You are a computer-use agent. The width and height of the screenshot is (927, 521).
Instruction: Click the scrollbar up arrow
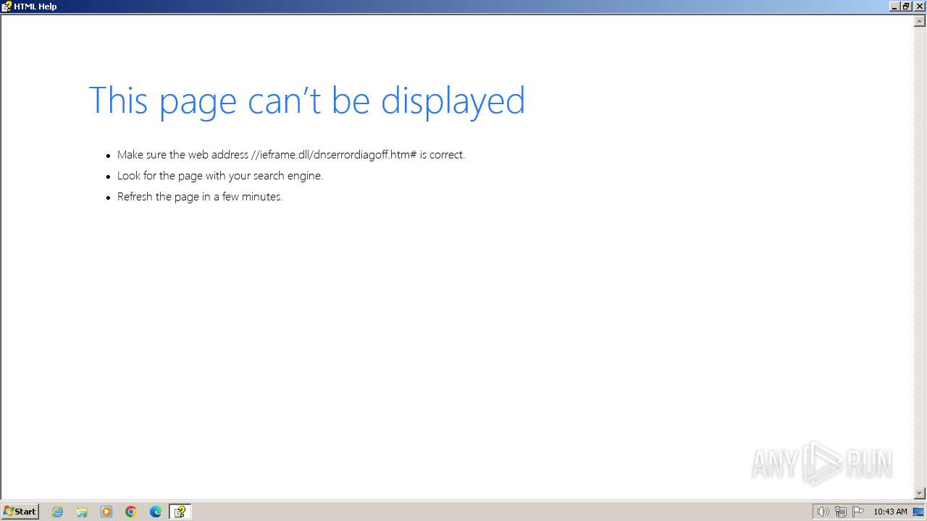920,21
